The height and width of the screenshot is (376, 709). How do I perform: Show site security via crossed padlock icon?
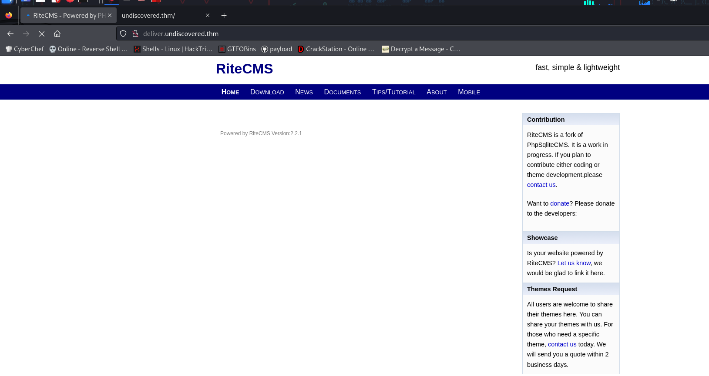[x=135, y=34]
